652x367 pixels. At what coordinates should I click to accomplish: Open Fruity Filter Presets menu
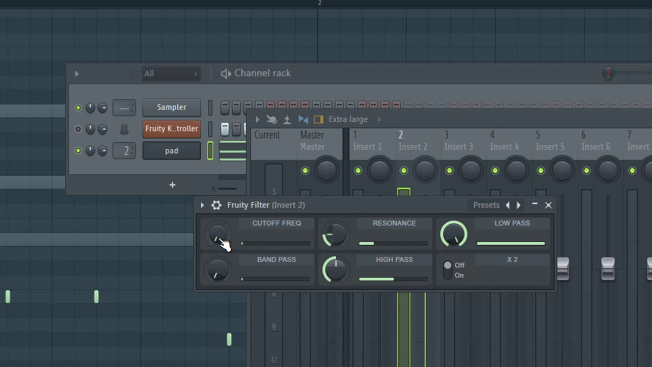486,205
